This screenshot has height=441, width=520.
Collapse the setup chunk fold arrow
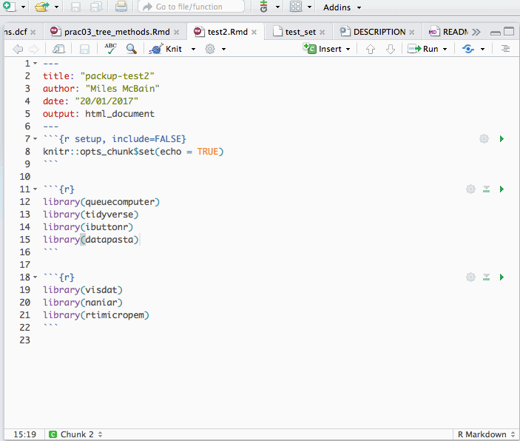(x=35, y=138)
